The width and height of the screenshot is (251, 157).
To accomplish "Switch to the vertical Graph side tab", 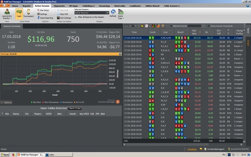I will pyautogui.click(x=248, y=43).
